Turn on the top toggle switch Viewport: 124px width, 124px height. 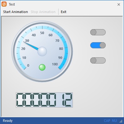click(98, 32)
